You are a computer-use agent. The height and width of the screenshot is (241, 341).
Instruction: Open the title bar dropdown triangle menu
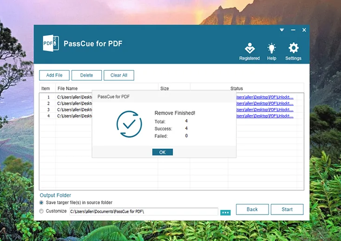(282, 30)
